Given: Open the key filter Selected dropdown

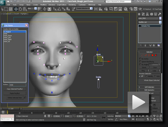Looking at the screenshot, I should point(129,116).
